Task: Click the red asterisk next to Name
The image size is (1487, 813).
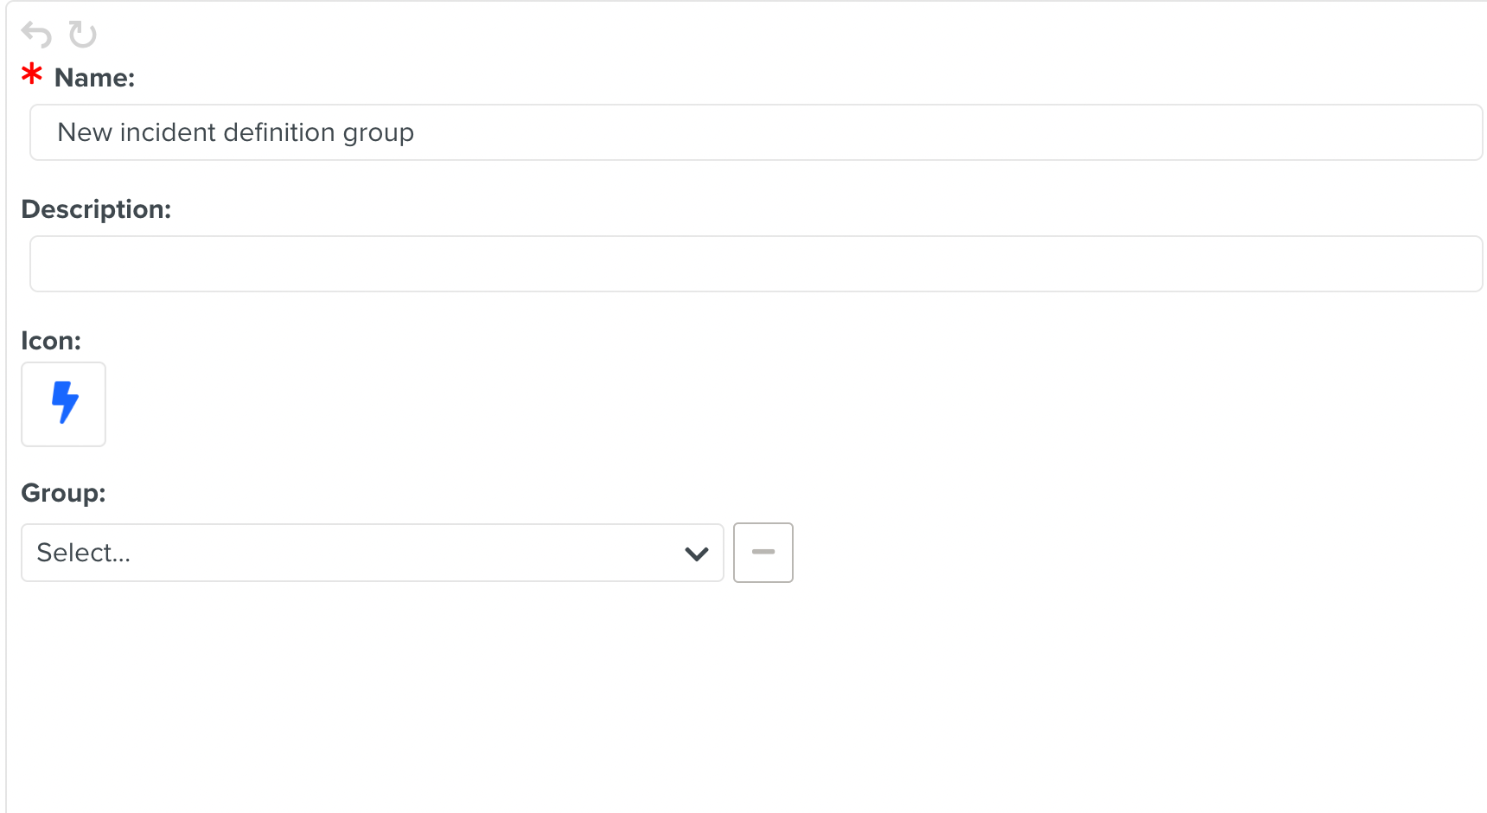Action: pyautogui.click(x=31, y=74)
